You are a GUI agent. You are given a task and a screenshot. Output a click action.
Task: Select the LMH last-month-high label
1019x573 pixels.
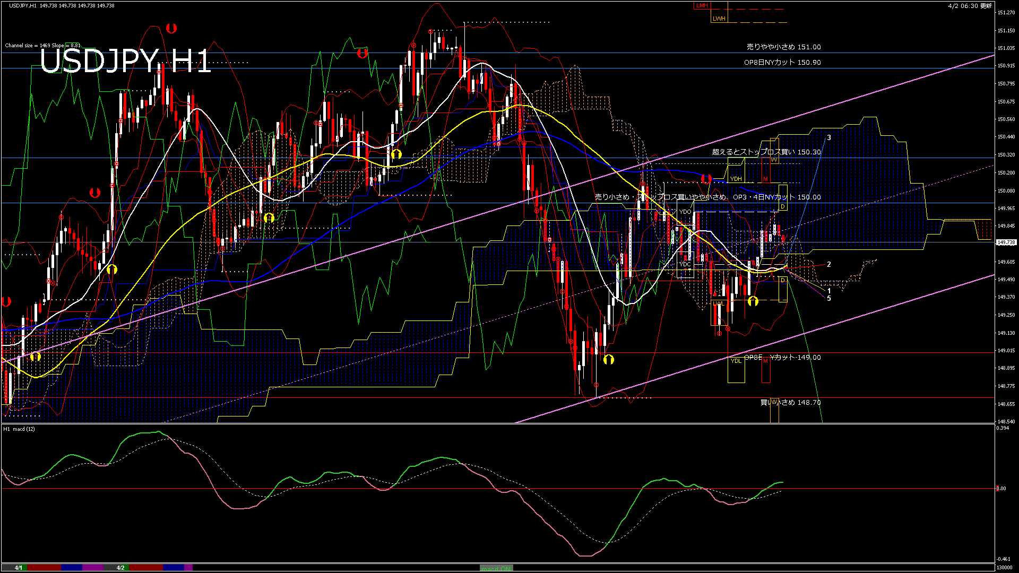coord(702,5)
